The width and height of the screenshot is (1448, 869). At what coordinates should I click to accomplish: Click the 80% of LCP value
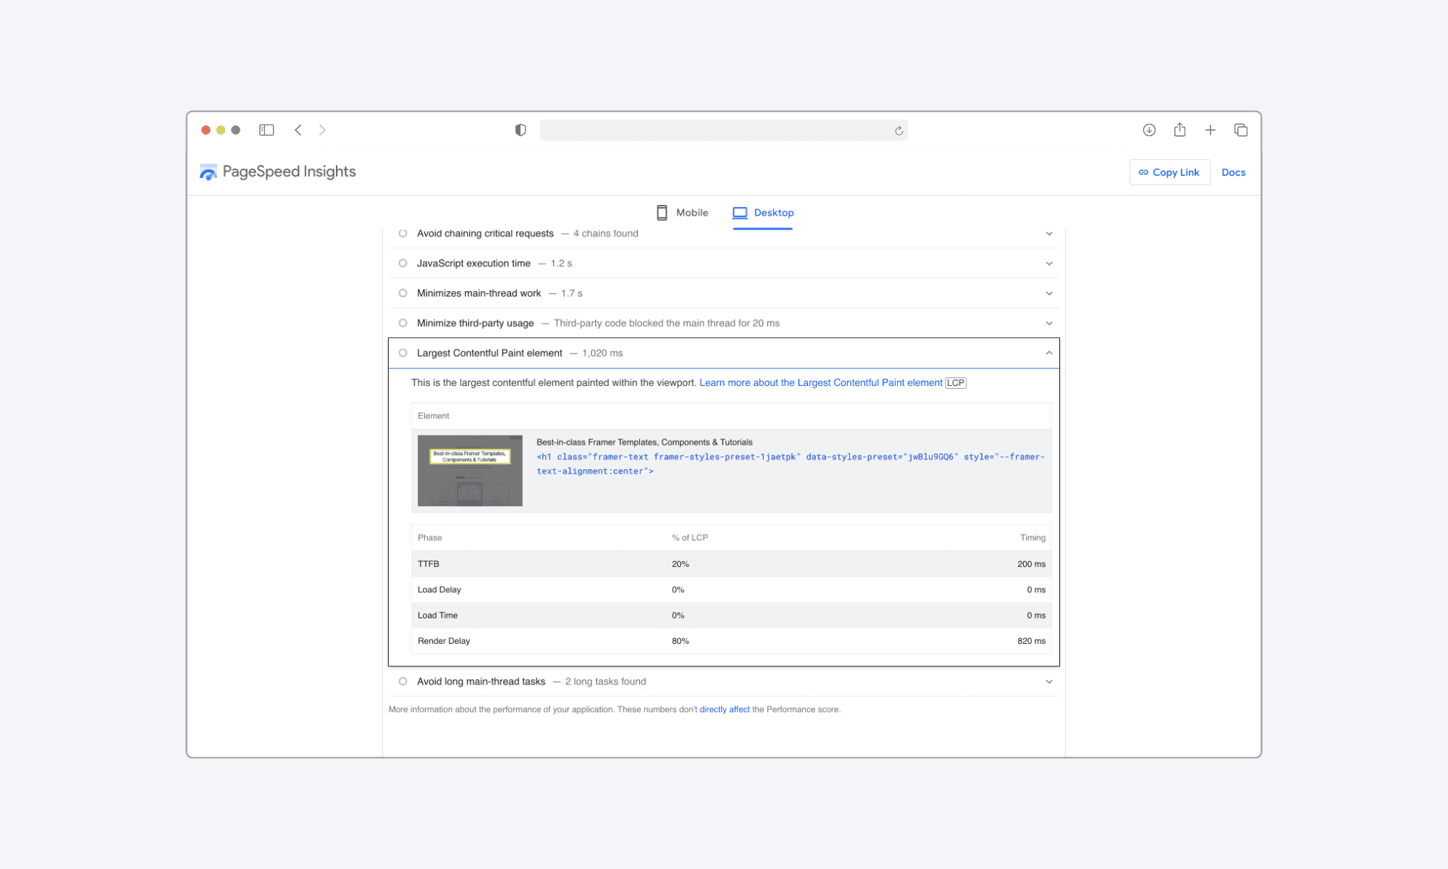coord(681,642)
